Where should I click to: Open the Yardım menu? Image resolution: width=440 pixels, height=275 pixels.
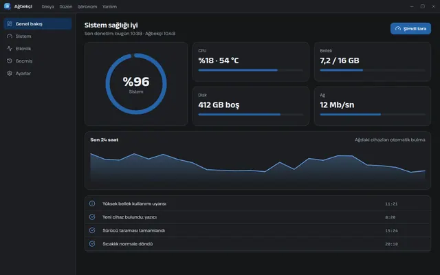tap(109, 6)
